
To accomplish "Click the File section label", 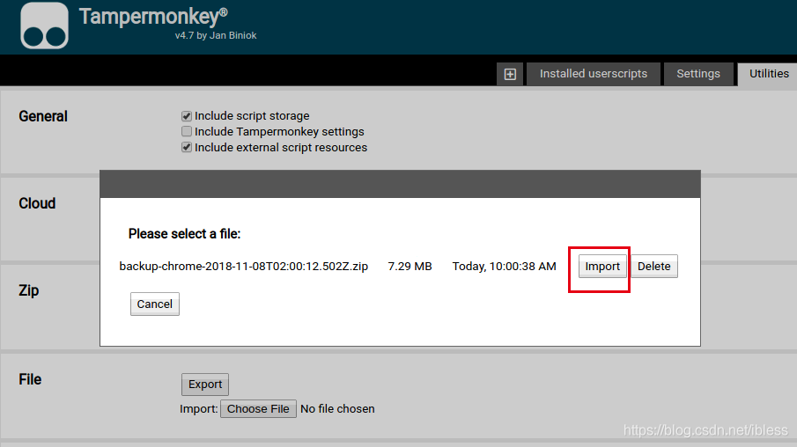I will (30, 379).
